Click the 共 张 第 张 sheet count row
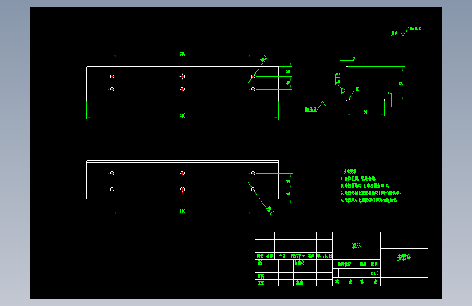 pyautogui.click(x=356, y=282)
